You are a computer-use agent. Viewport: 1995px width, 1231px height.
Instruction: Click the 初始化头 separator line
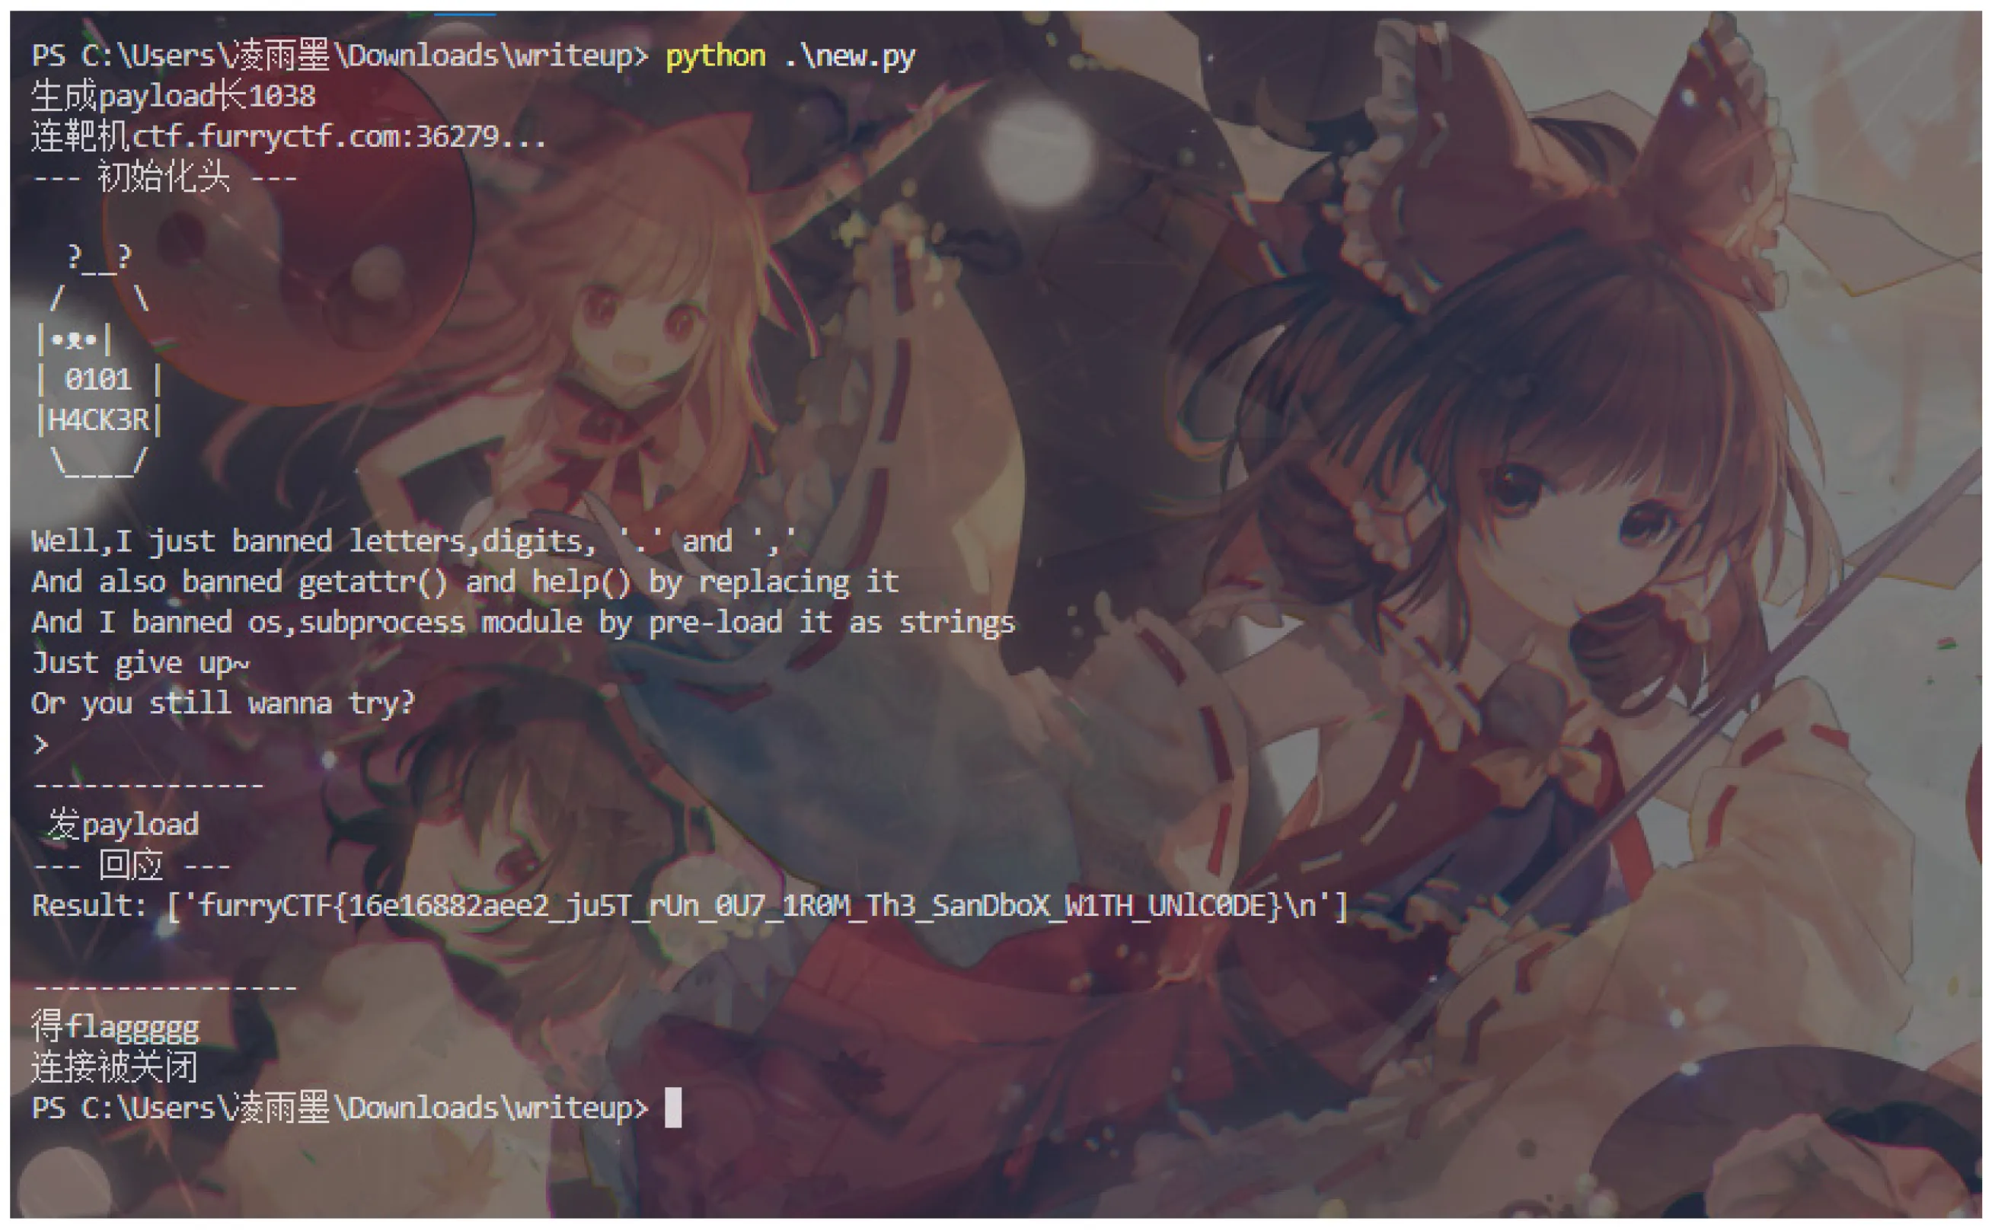tap(164, 177)
